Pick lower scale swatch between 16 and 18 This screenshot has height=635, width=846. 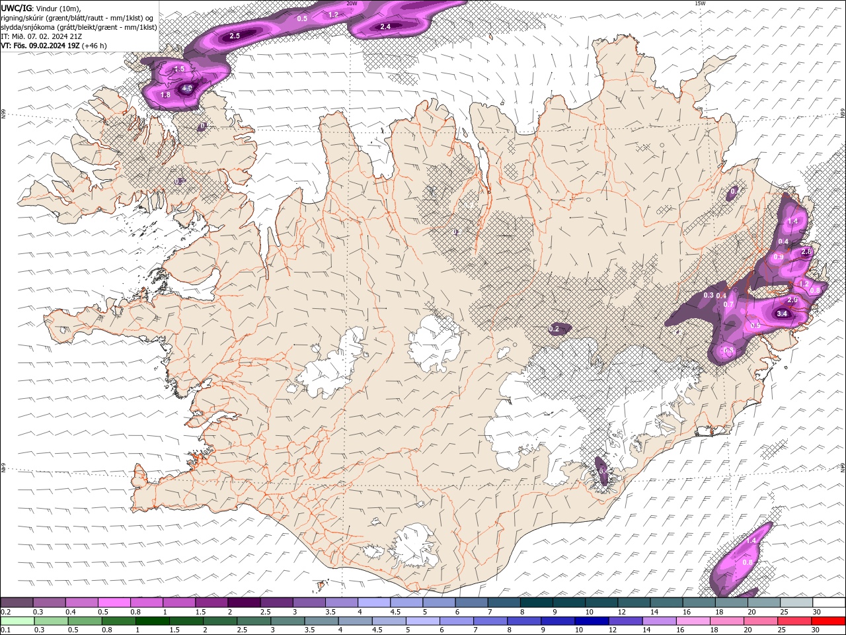point(694,621)
